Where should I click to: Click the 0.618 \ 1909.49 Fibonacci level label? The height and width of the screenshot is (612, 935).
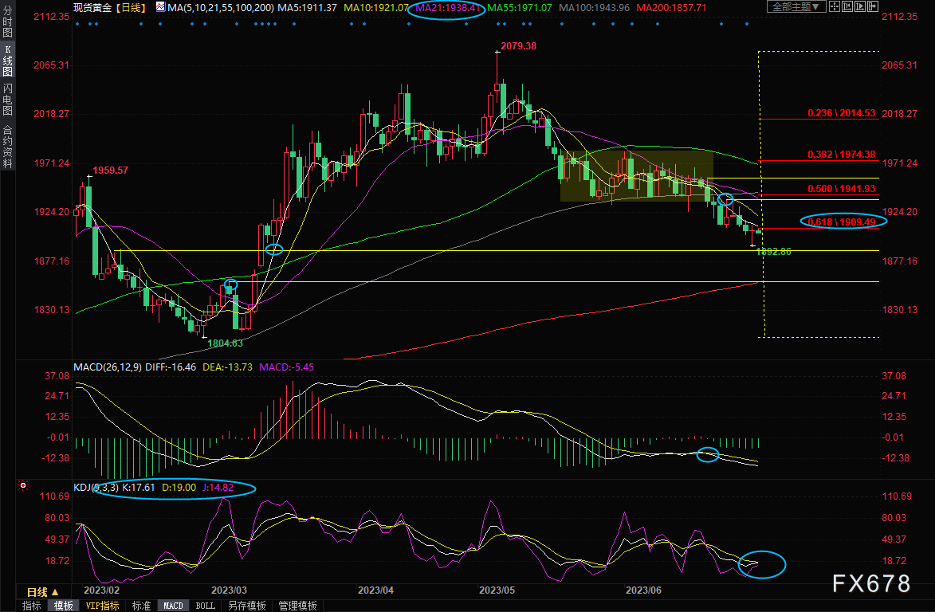click(x=842, y=222)
